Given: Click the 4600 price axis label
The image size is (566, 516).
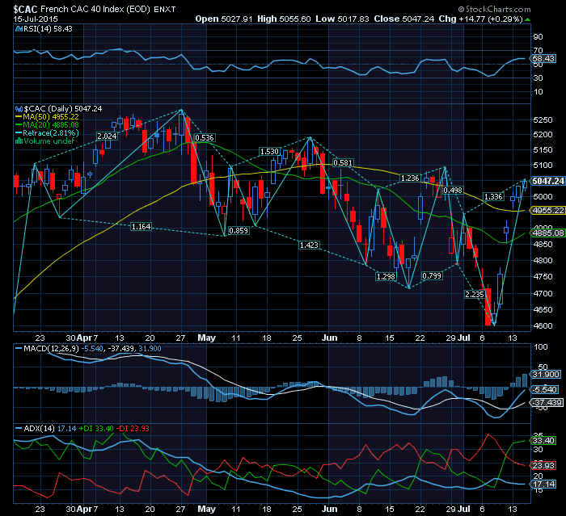Looking at the screenshot, I should (543, 325).
